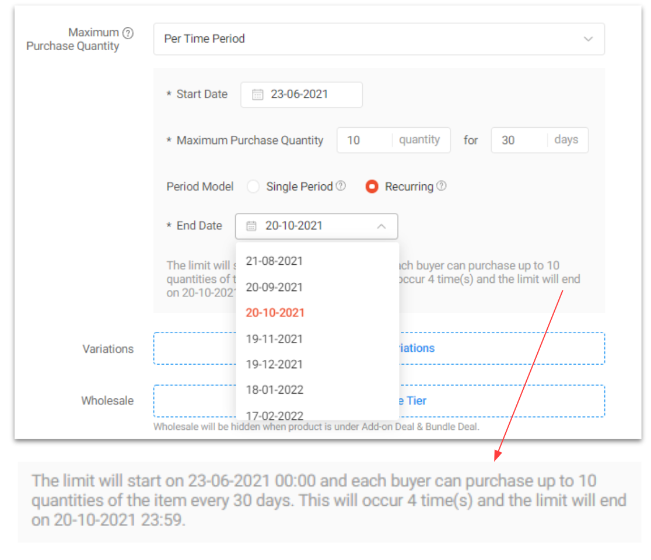651x560 pixels.
Task: Click the highlighted 20-10-2021 date option
Action: coord(275,312)
